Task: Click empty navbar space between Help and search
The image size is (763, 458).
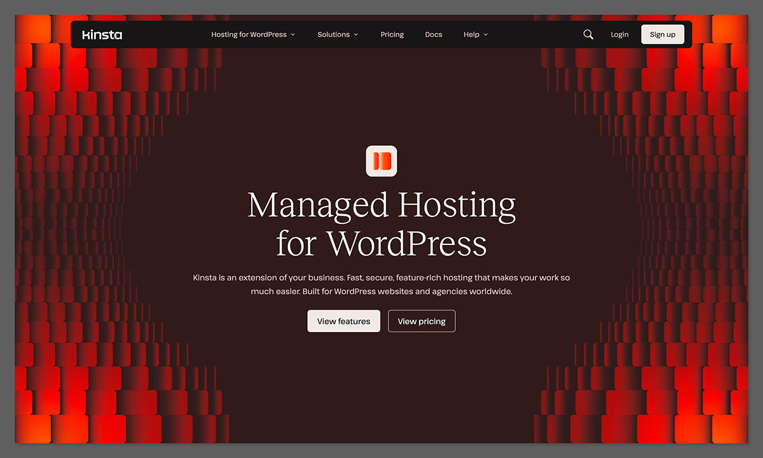Action: (534, 35)
